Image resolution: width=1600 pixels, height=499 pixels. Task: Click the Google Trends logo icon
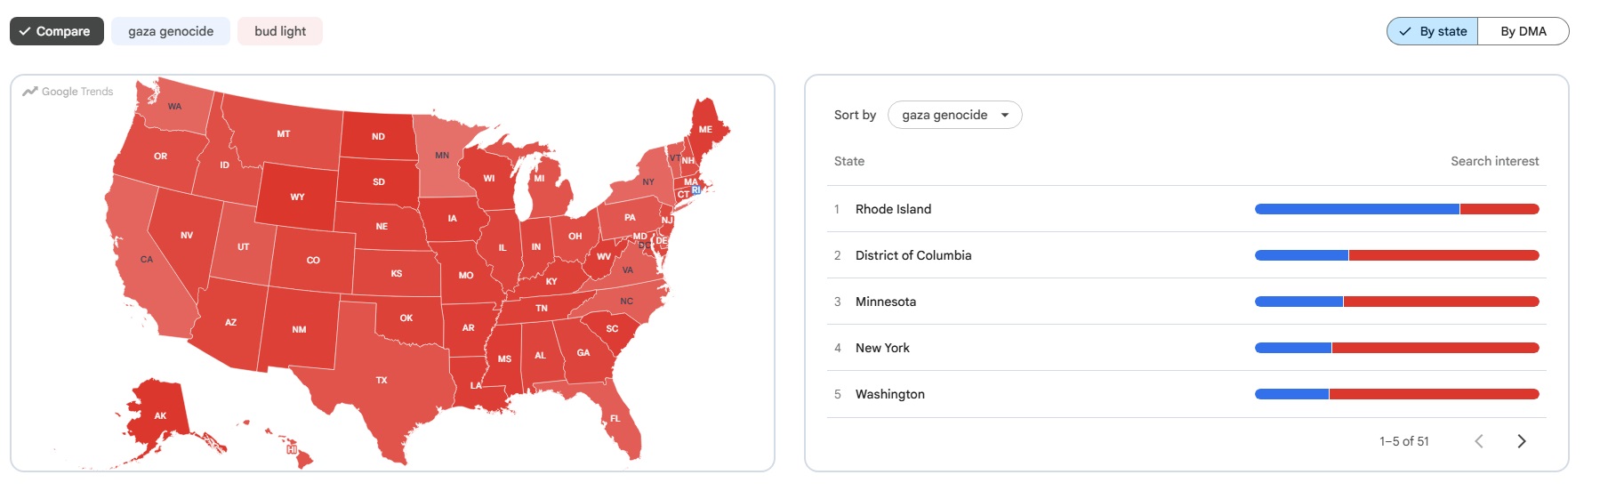click(x=30, y=91)
